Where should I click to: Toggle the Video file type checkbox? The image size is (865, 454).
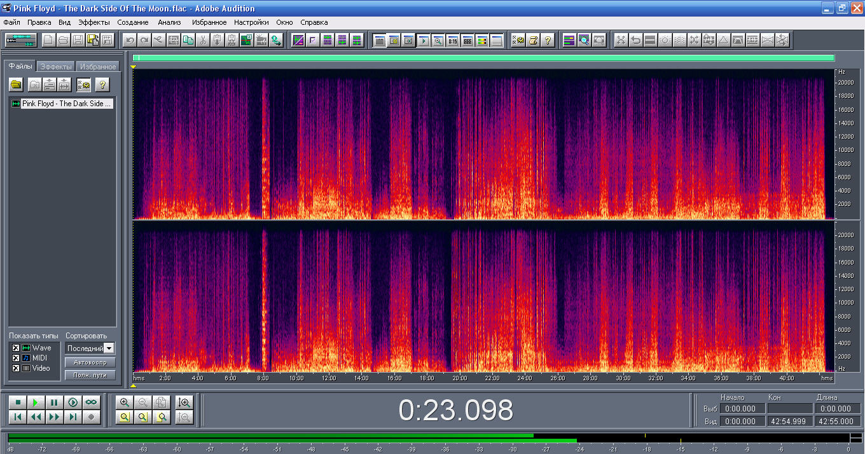click(x=17, y=368)
